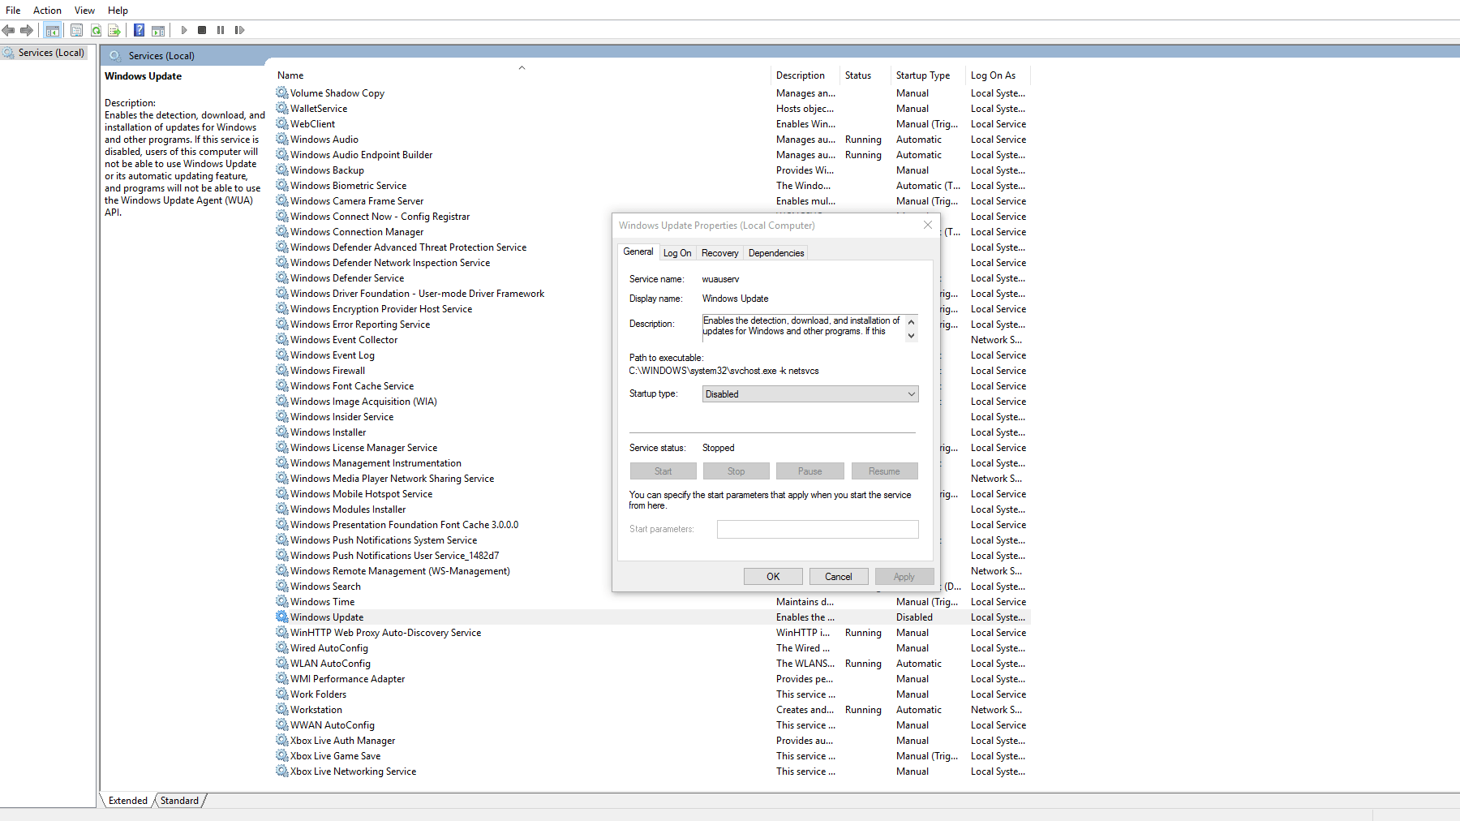Click the Start Service play icon
The image size is (1460, 821).
[x=184, y=30]
